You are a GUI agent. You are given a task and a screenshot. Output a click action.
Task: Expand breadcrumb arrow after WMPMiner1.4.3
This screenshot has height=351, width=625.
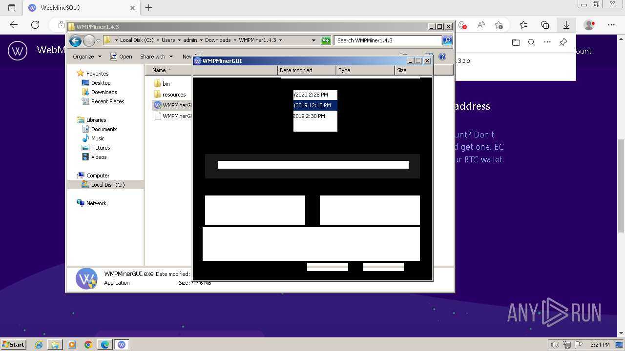click(x=280, y=40)
